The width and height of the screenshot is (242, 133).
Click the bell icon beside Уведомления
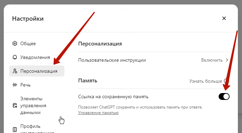15,57
